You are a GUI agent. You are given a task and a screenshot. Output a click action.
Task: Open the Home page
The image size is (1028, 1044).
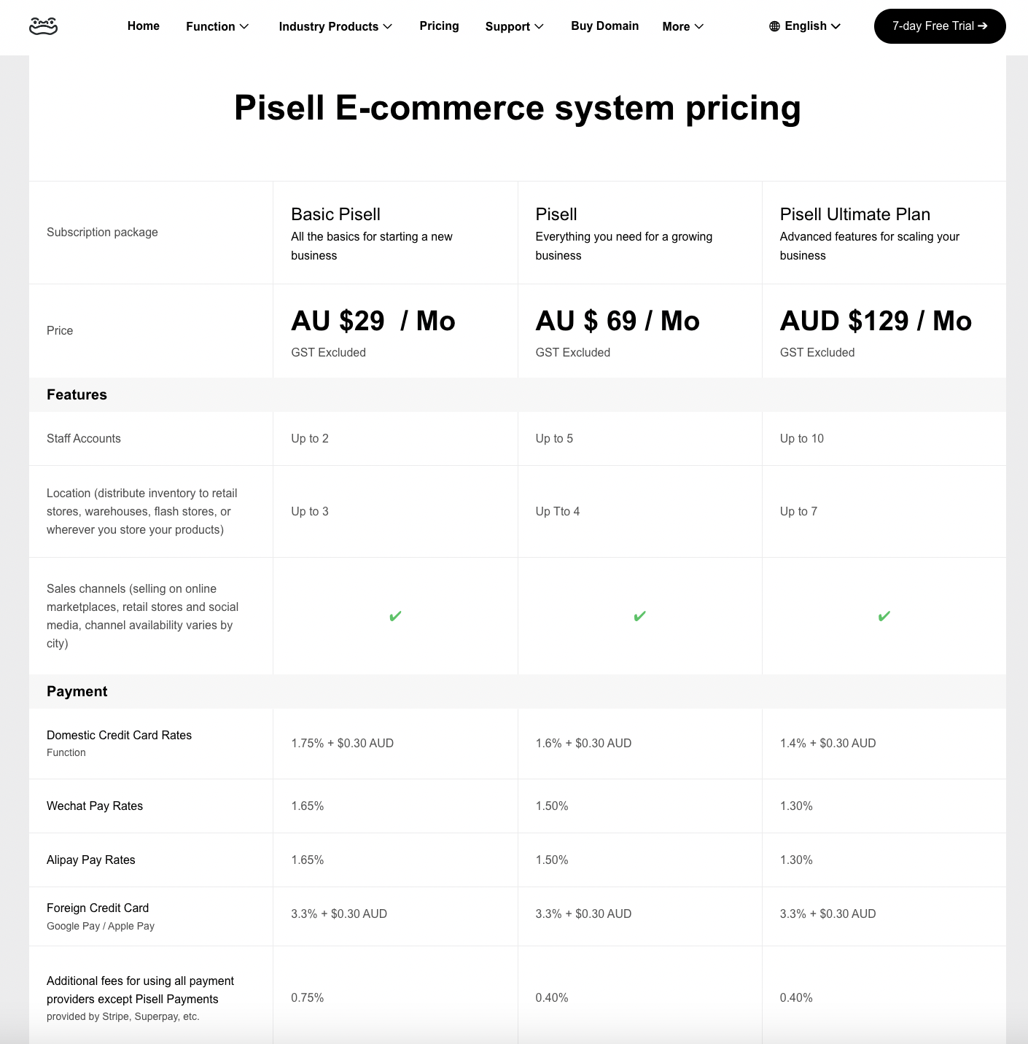click(144, 26)
